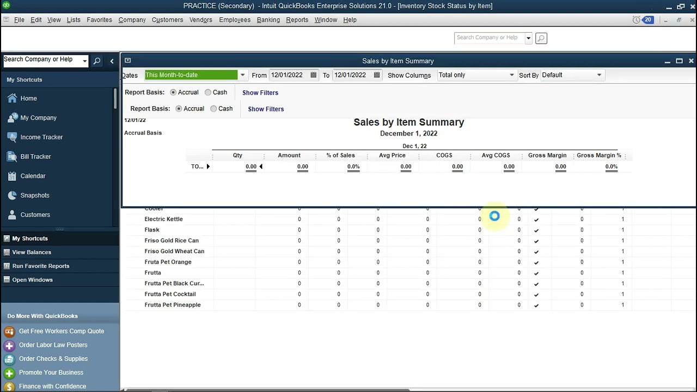697x392 pixels.
Task: Click the View Balances icon
Action: [7, 252]
